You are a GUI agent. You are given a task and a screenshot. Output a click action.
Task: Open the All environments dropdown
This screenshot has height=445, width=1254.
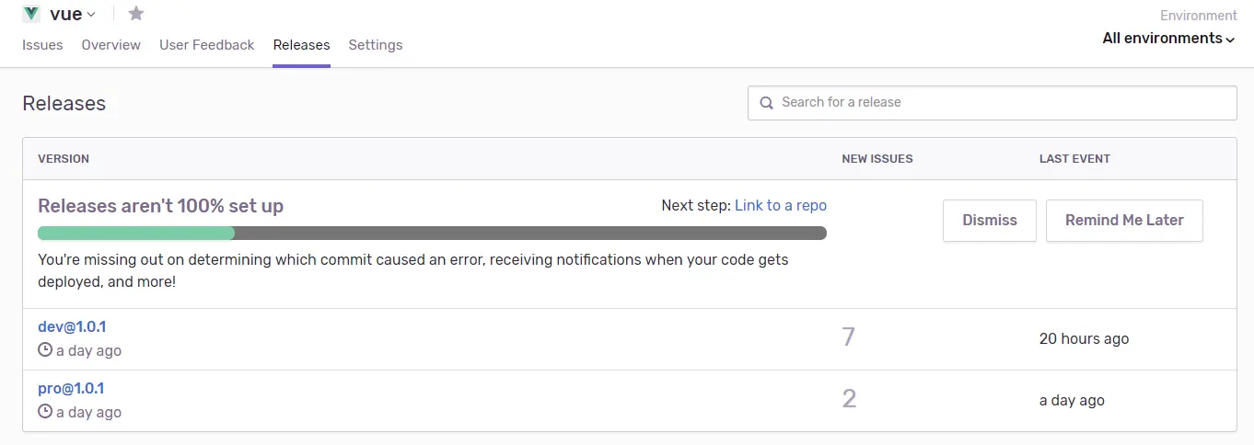click(x=1169, y=39)
